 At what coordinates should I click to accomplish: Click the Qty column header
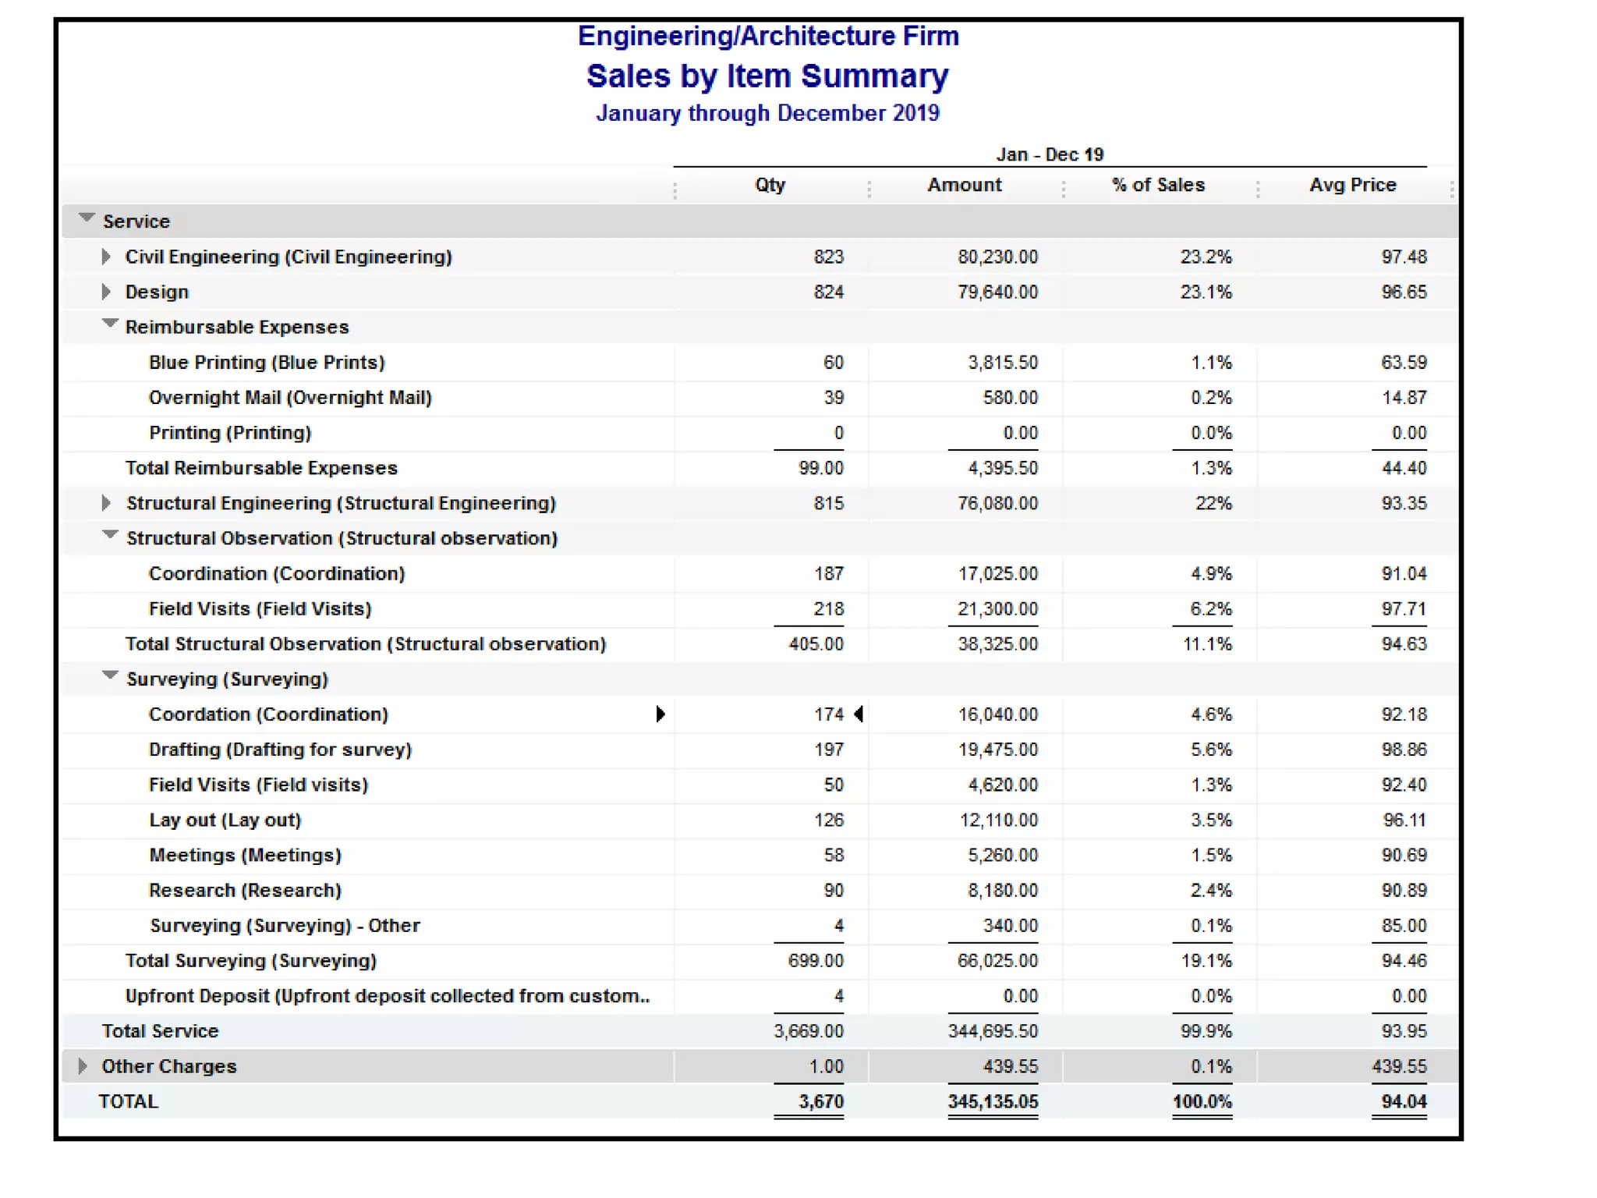[x=770, y=185]
